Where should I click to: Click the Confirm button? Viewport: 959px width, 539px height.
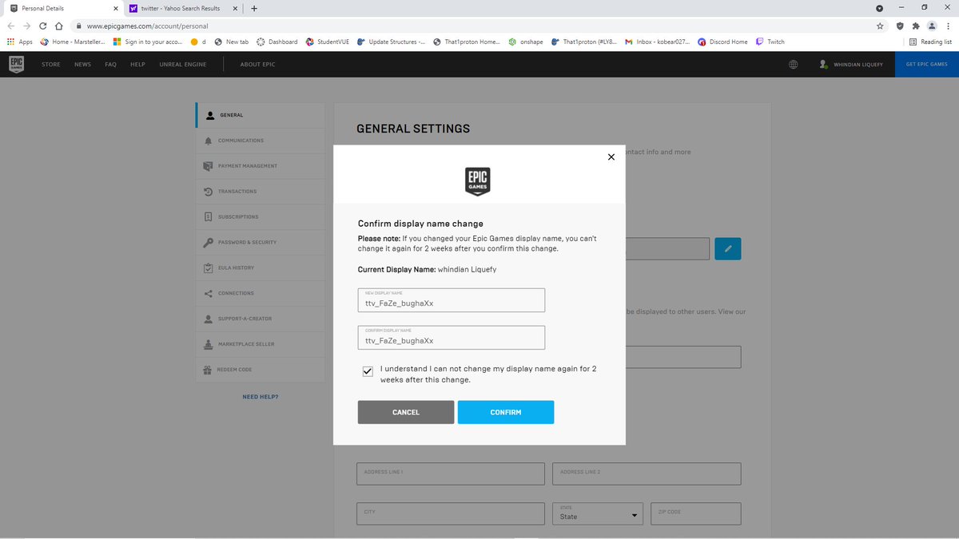(x=506, y=412)
